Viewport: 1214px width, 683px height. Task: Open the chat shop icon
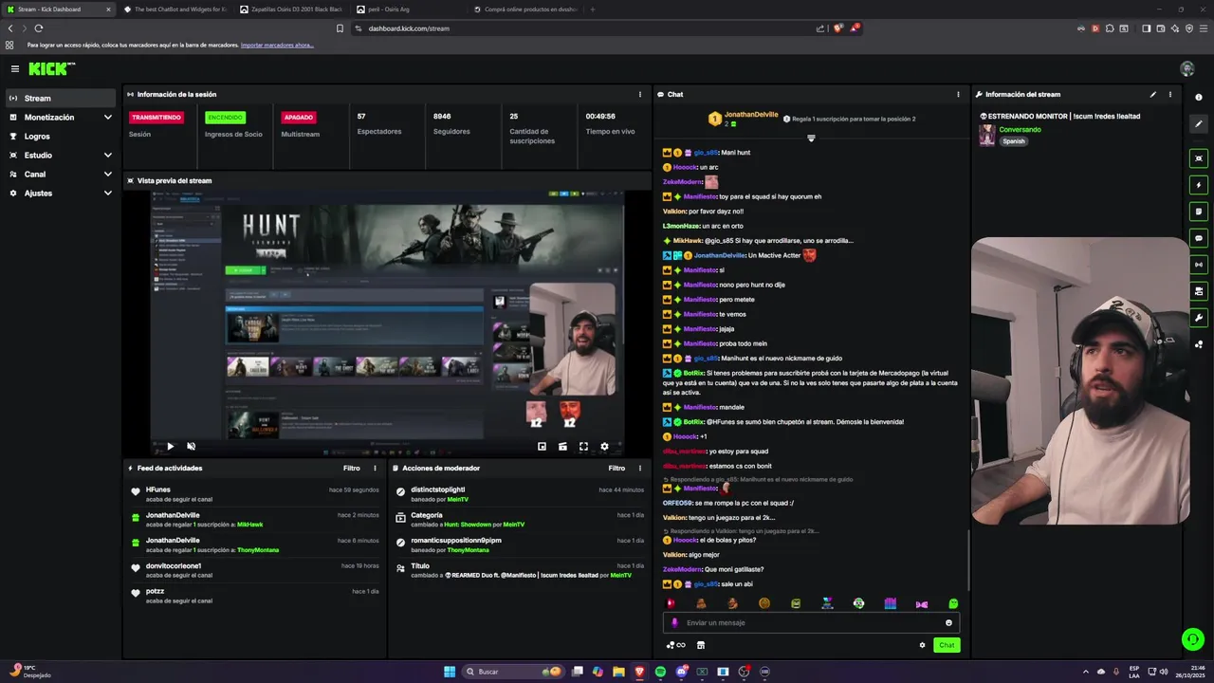pyautogui.click(x=701, y=645)
